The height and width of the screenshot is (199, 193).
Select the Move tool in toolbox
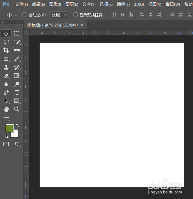coord(6,34)
